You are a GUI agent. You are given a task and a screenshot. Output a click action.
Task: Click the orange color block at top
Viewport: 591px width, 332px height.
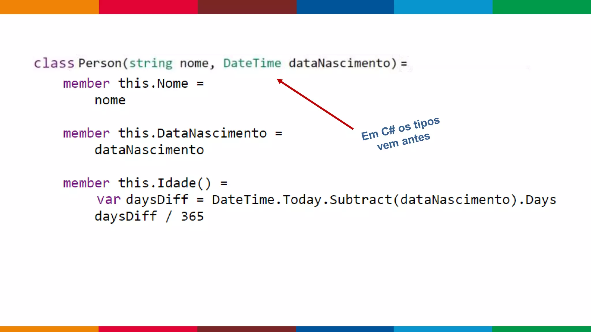(x=49, y=7)
